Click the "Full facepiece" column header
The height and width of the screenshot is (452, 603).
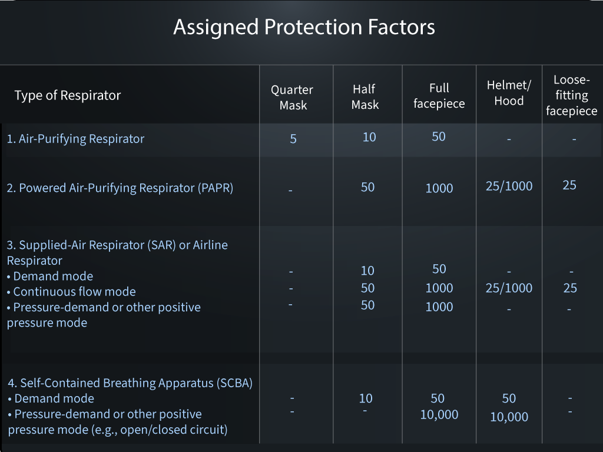[x=439, y=96]
